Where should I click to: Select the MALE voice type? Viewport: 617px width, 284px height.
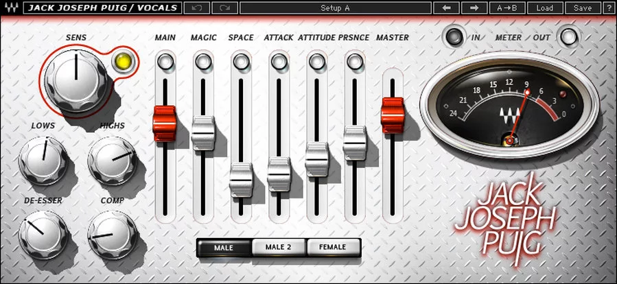224,248
